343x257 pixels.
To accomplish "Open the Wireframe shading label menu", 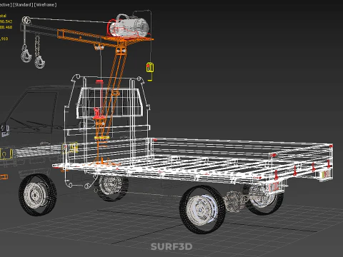I will (45, 5).
